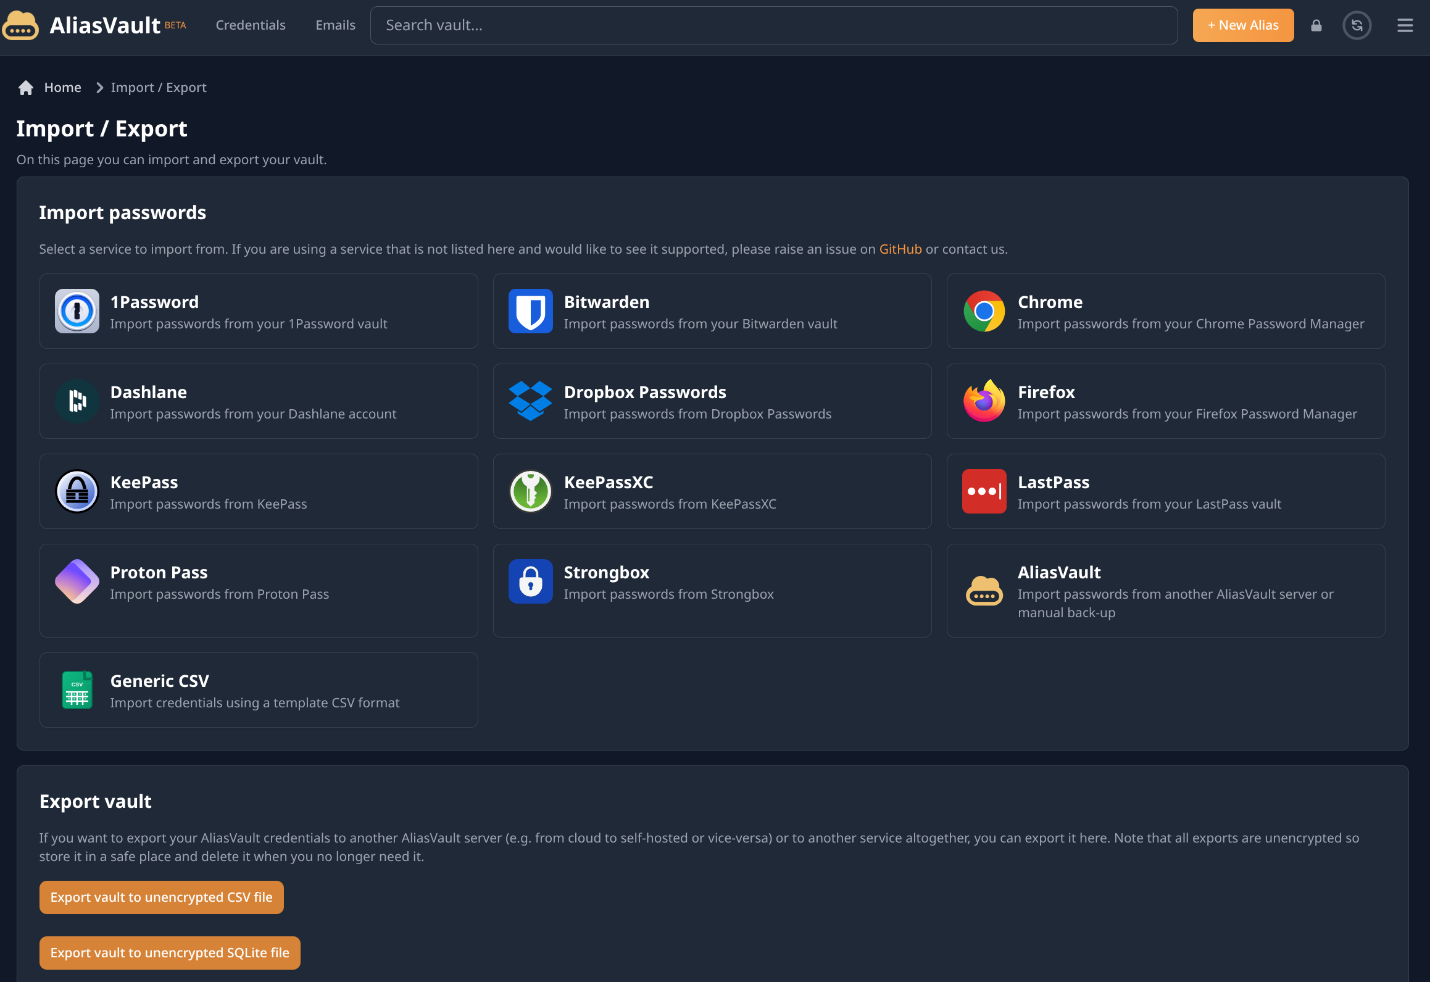
Task: Click the Firefox logo icon
Action: click(x=984, y=401)
